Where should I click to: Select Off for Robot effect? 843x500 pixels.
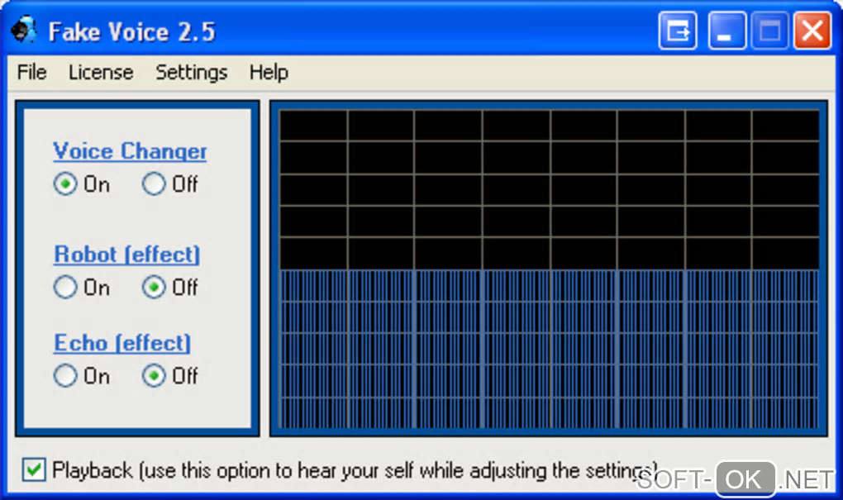point(153,287)
